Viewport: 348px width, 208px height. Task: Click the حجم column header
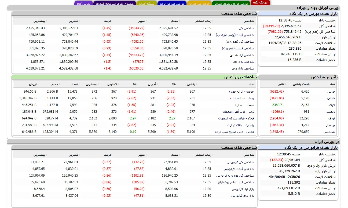(55, 84)
